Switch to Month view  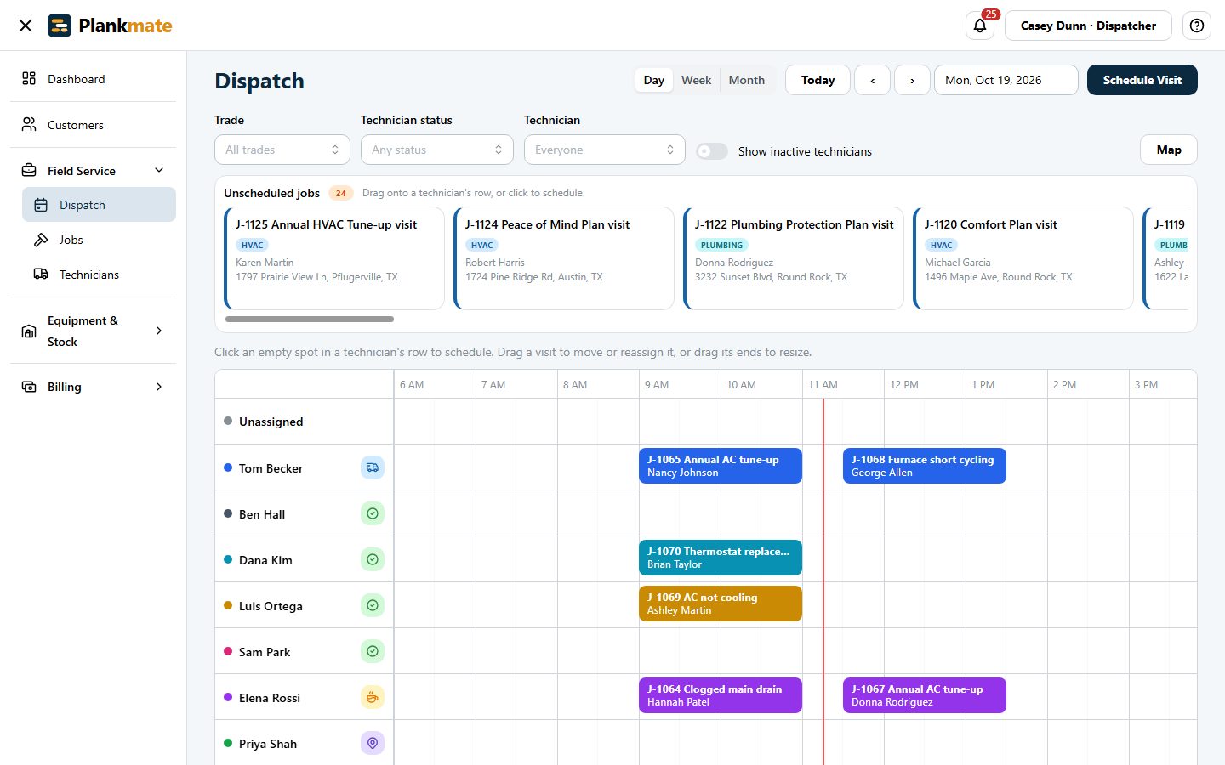[747, 80]
